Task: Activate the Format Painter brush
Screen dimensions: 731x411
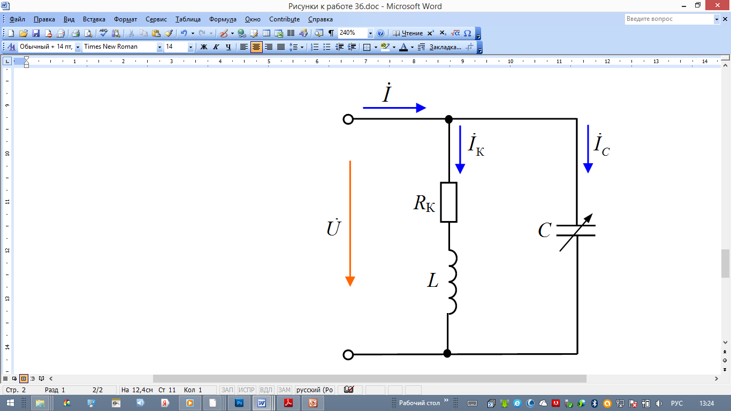Action: 169,33
